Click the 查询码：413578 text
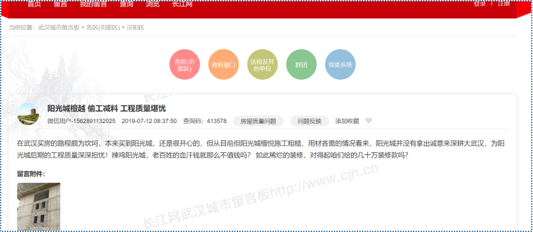Image resolution: width=533 pixels, height=232 pixels. coord(205,121)
